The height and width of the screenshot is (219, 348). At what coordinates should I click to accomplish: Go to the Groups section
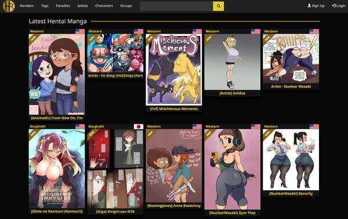tap(126, 6)
